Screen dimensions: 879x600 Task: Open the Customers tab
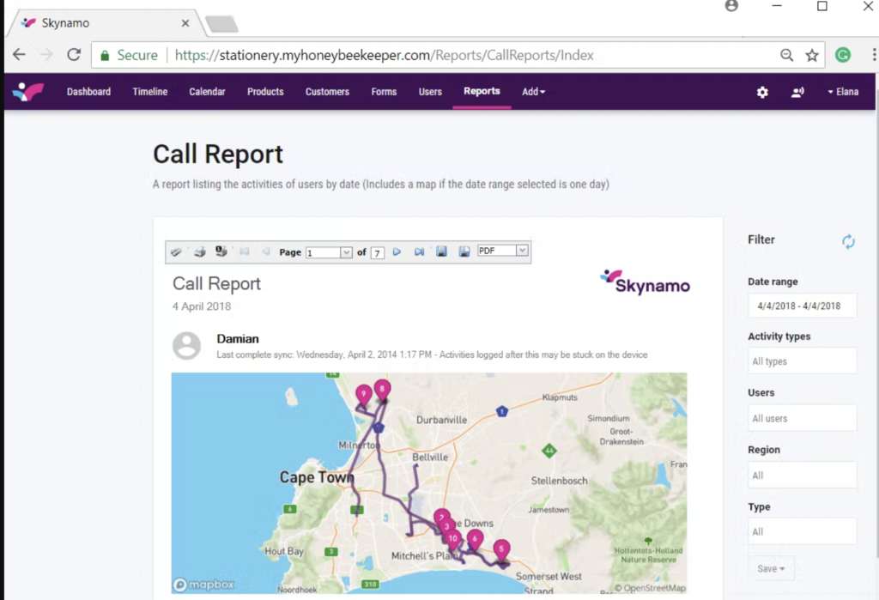(x=327, y=91)
